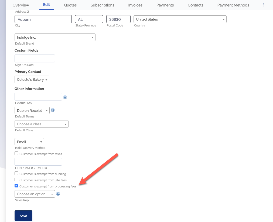This screenshot has width=273, height=222.
Task: Click the Postal Code field 36830
Action: click(118, 19)
